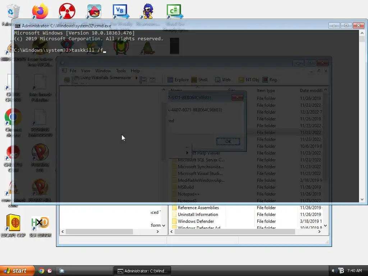Click the NT Obj toolbar button
The width and height of the screenshot is (368, 276).
click(249, 80)
